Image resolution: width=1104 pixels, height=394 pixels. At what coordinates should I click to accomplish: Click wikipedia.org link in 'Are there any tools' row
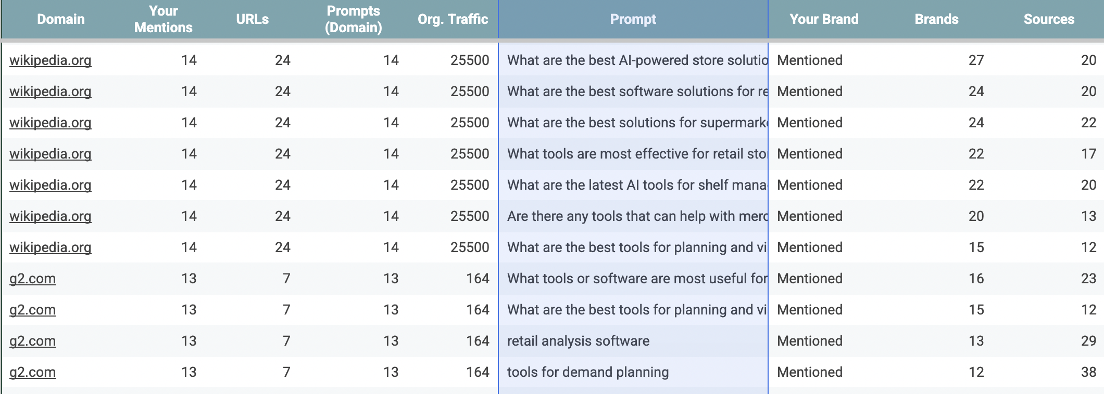point(50,216)
